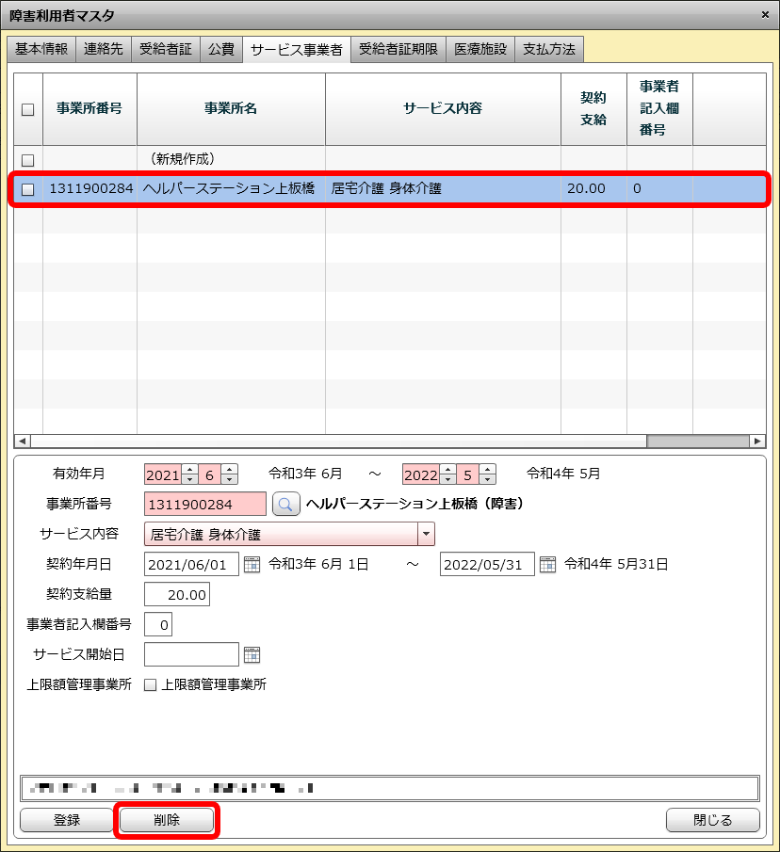Open calendar icon next to サービス開始日

pyautogui.click(x=252, y=655)
